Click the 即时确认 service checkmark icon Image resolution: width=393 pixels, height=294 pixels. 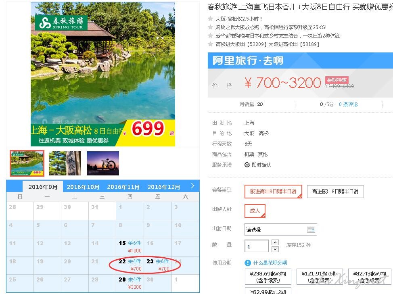[x=247, y=165]
